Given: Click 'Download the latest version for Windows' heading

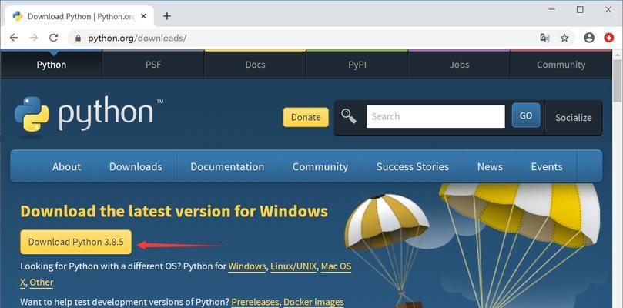Looking at the screenshot, I should click(x=174, y=211).
